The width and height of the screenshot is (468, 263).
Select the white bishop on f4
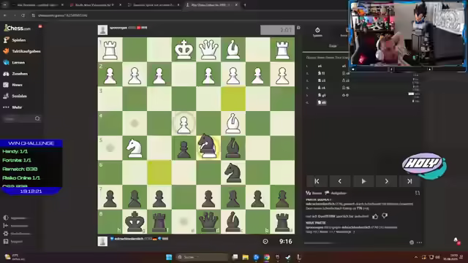tap(233, 123)
